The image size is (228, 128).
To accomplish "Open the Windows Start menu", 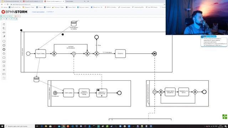I will 2,126.
